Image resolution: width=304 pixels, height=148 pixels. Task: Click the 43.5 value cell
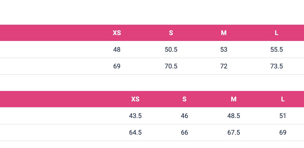pyautogui.click(x=135, y=116)
